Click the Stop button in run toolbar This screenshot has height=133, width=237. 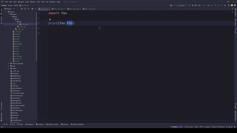click(x=204, y=5)
